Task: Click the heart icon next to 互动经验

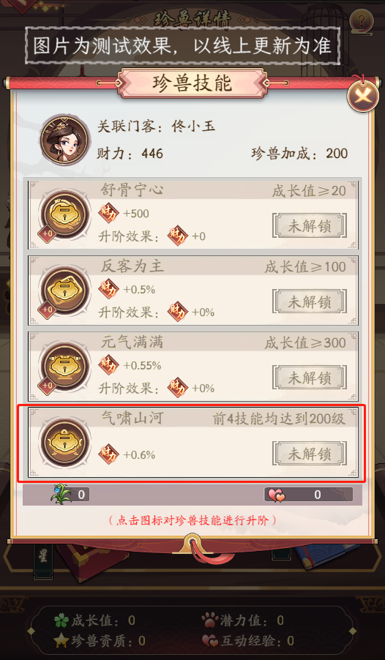Action: [210, 641]
